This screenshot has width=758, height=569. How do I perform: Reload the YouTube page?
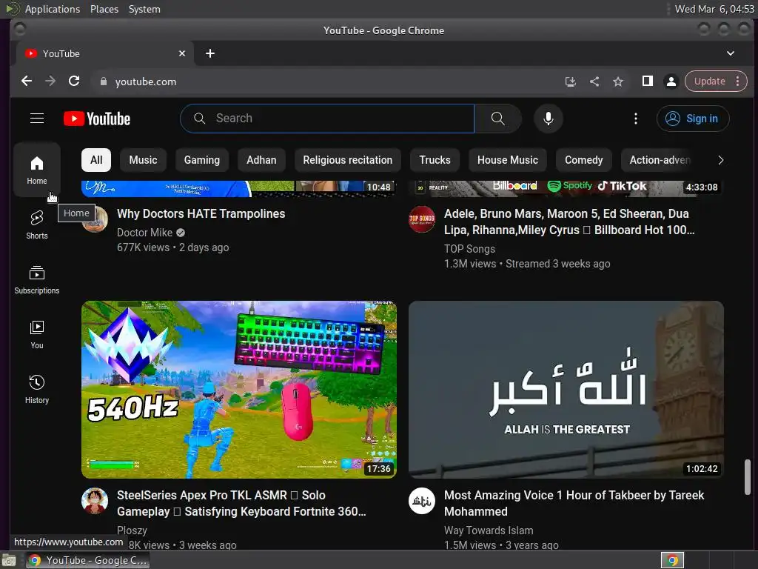point(74,81)
